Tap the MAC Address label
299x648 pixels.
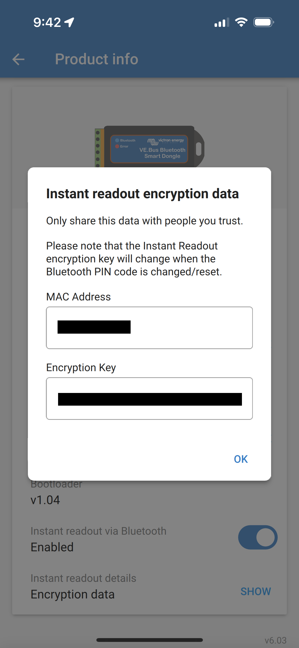coord(78,297)
